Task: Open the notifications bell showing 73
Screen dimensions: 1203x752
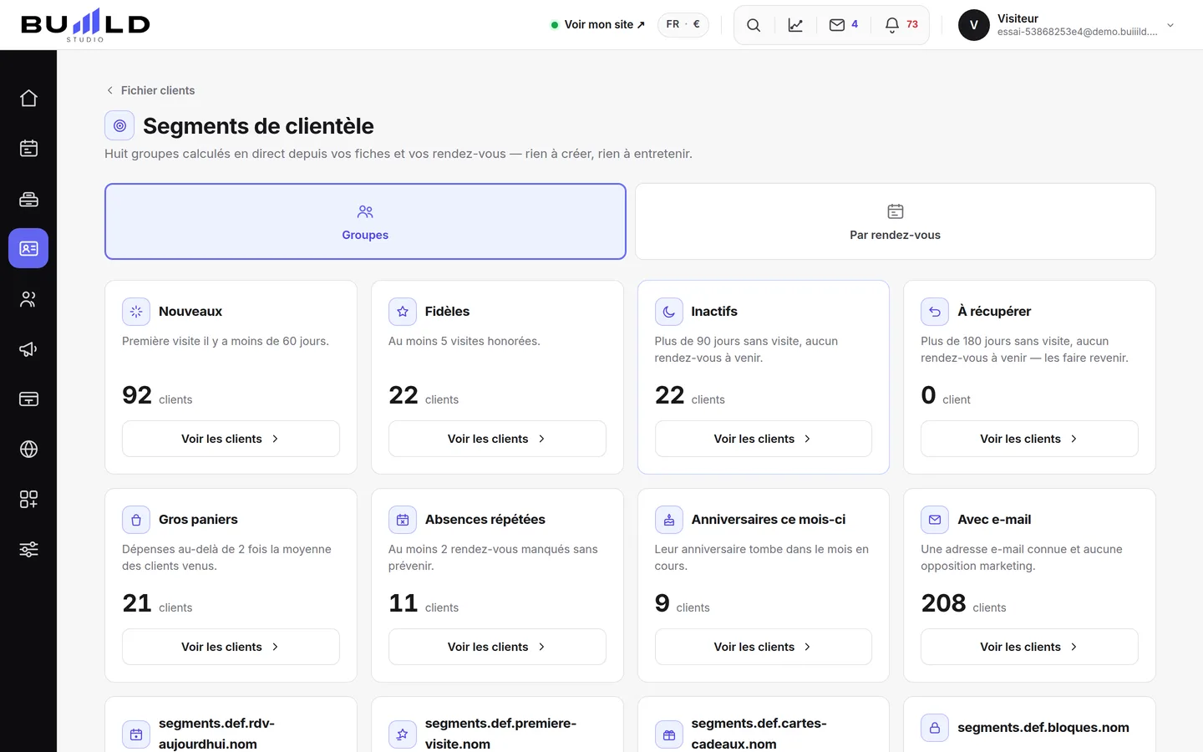Action: click(x=901, y=25)
